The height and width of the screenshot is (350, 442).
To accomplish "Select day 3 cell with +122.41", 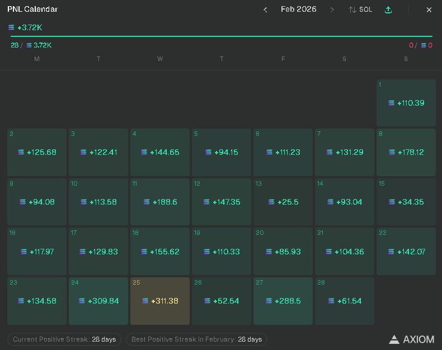I will [98, 153].
